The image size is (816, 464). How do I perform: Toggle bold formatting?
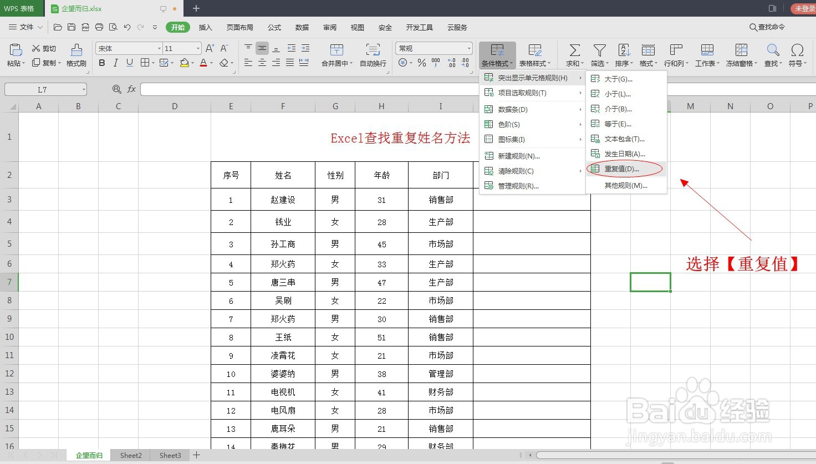click(102, 63)
